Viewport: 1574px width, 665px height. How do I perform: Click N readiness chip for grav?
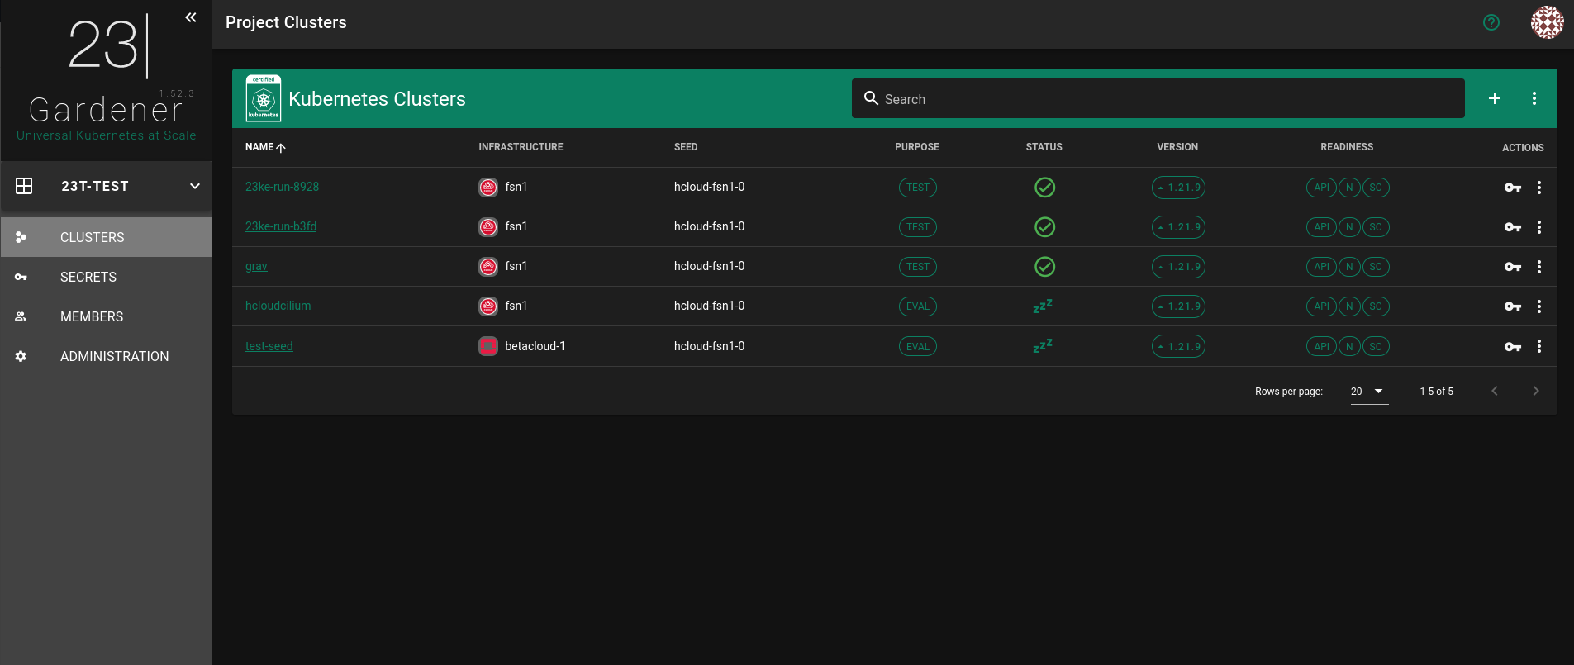tap(1349, 267)
